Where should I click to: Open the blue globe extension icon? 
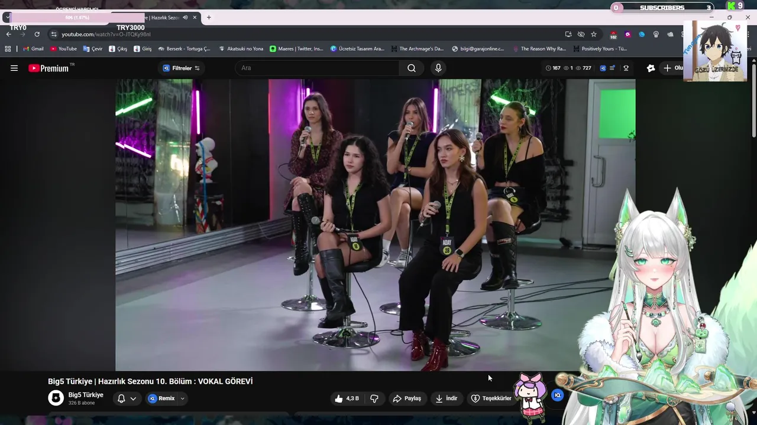pos(642,34)
